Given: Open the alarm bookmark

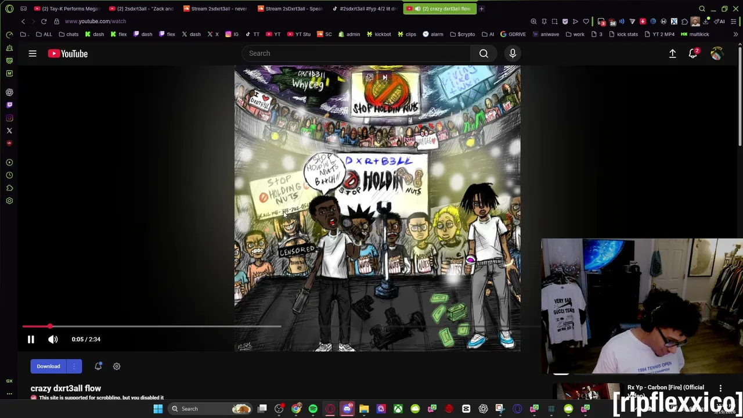Looking at the screenshot, I should pyautogui.click(x=433, y=34).
